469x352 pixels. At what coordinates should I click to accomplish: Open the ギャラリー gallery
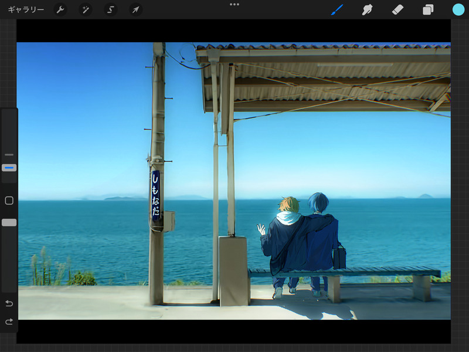pos(26,9)
